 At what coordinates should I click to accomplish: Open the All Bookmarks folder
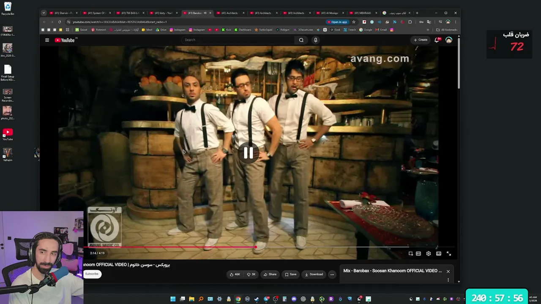click(447, 30)
